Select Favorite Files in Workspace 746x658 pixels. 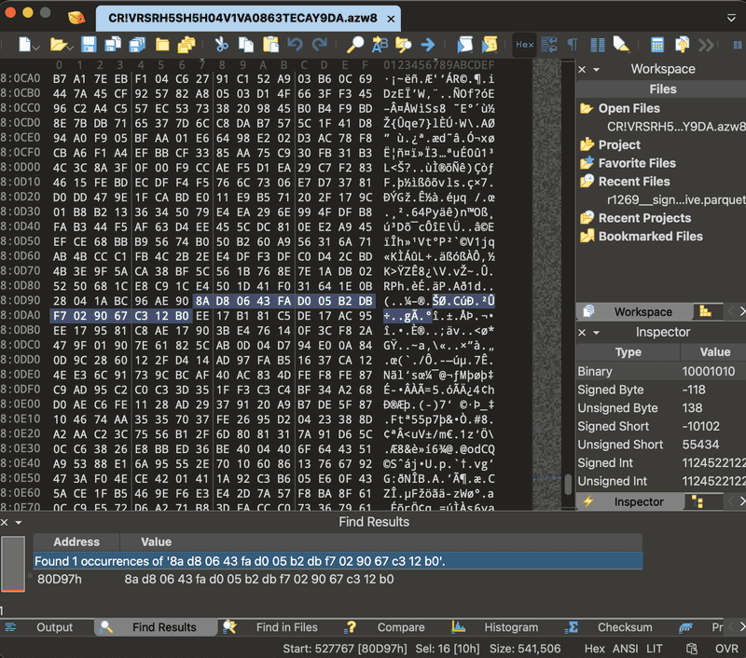pos(637,163)
